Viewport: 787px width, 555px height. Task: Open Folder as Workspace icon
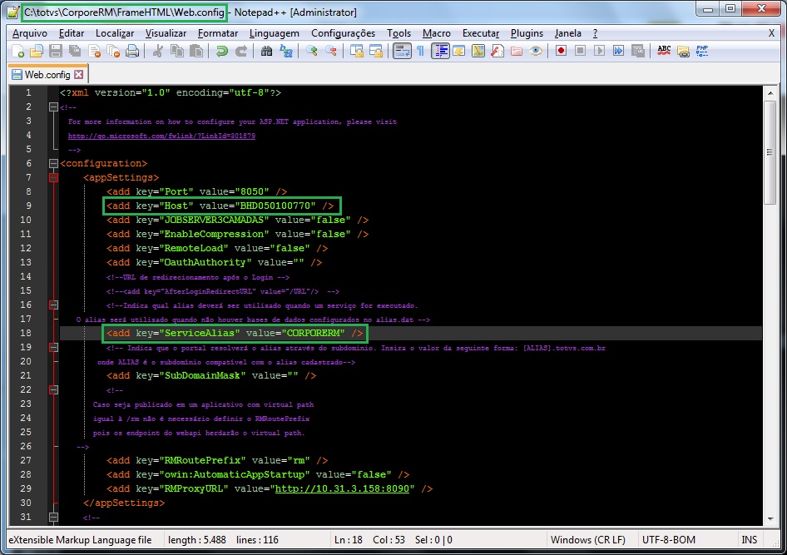517,51
